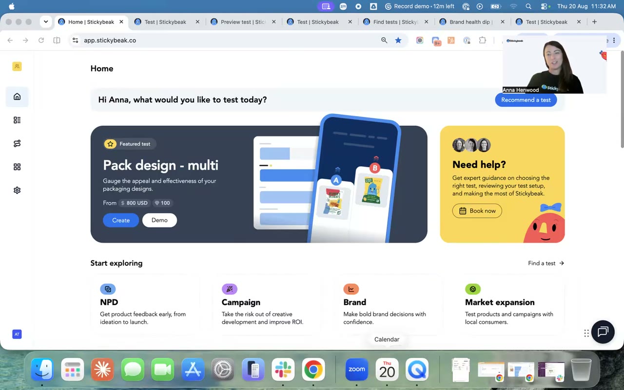View site information icon in the address bar
The width and height of the screenshot is (624, 390).
pos(75,40)
